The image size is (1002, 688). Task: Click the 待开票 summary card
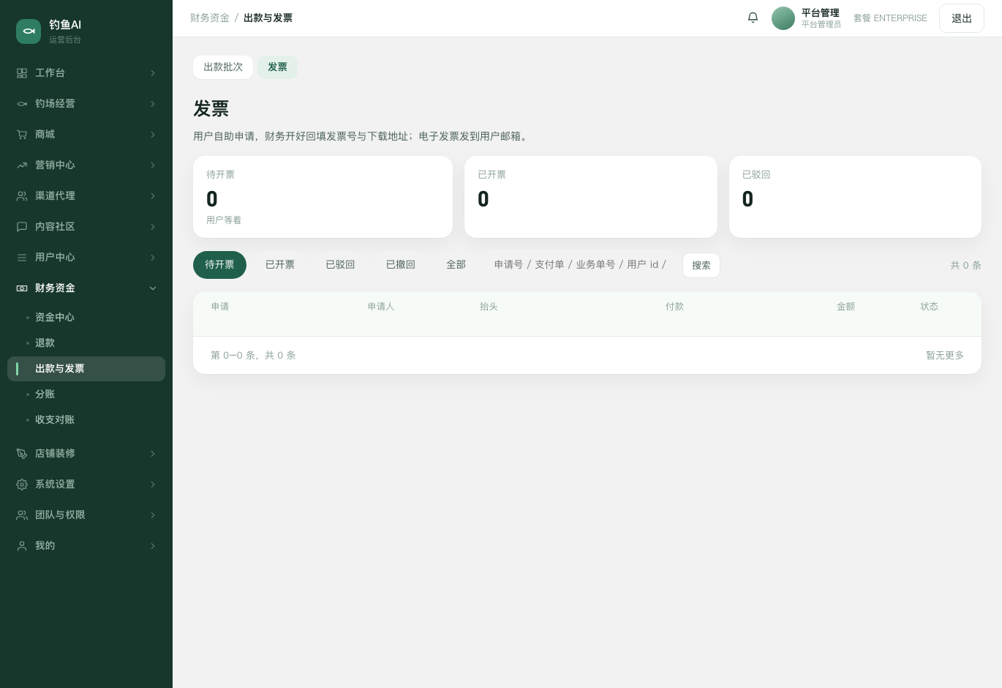coord(323,197)
